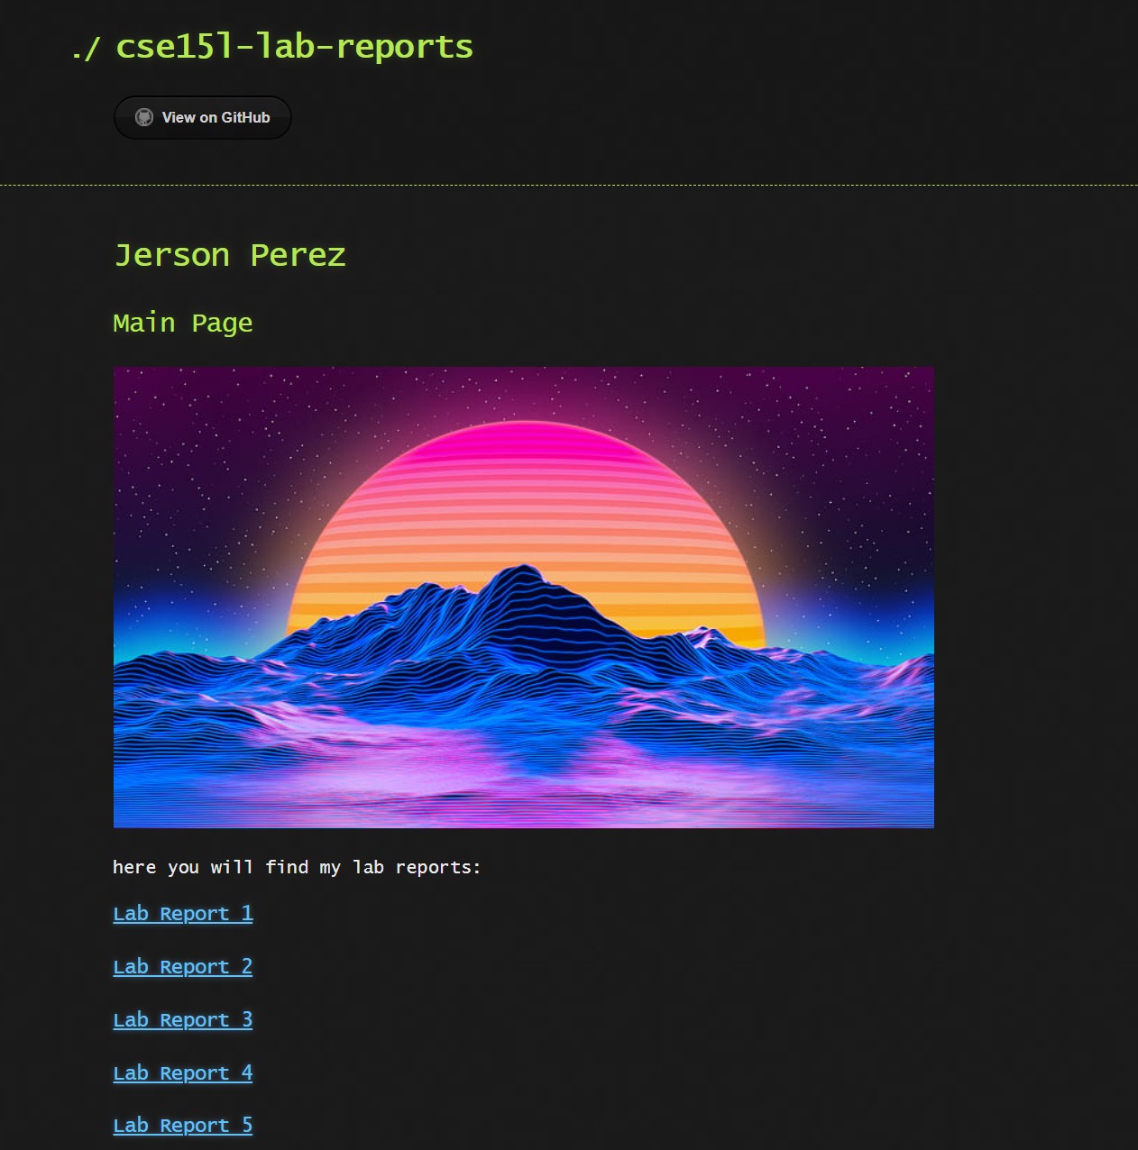Viewport: 1138px width, 1150px height.
Task: Click the synthwave sunset banner image
Action: [x=523, y=596]
